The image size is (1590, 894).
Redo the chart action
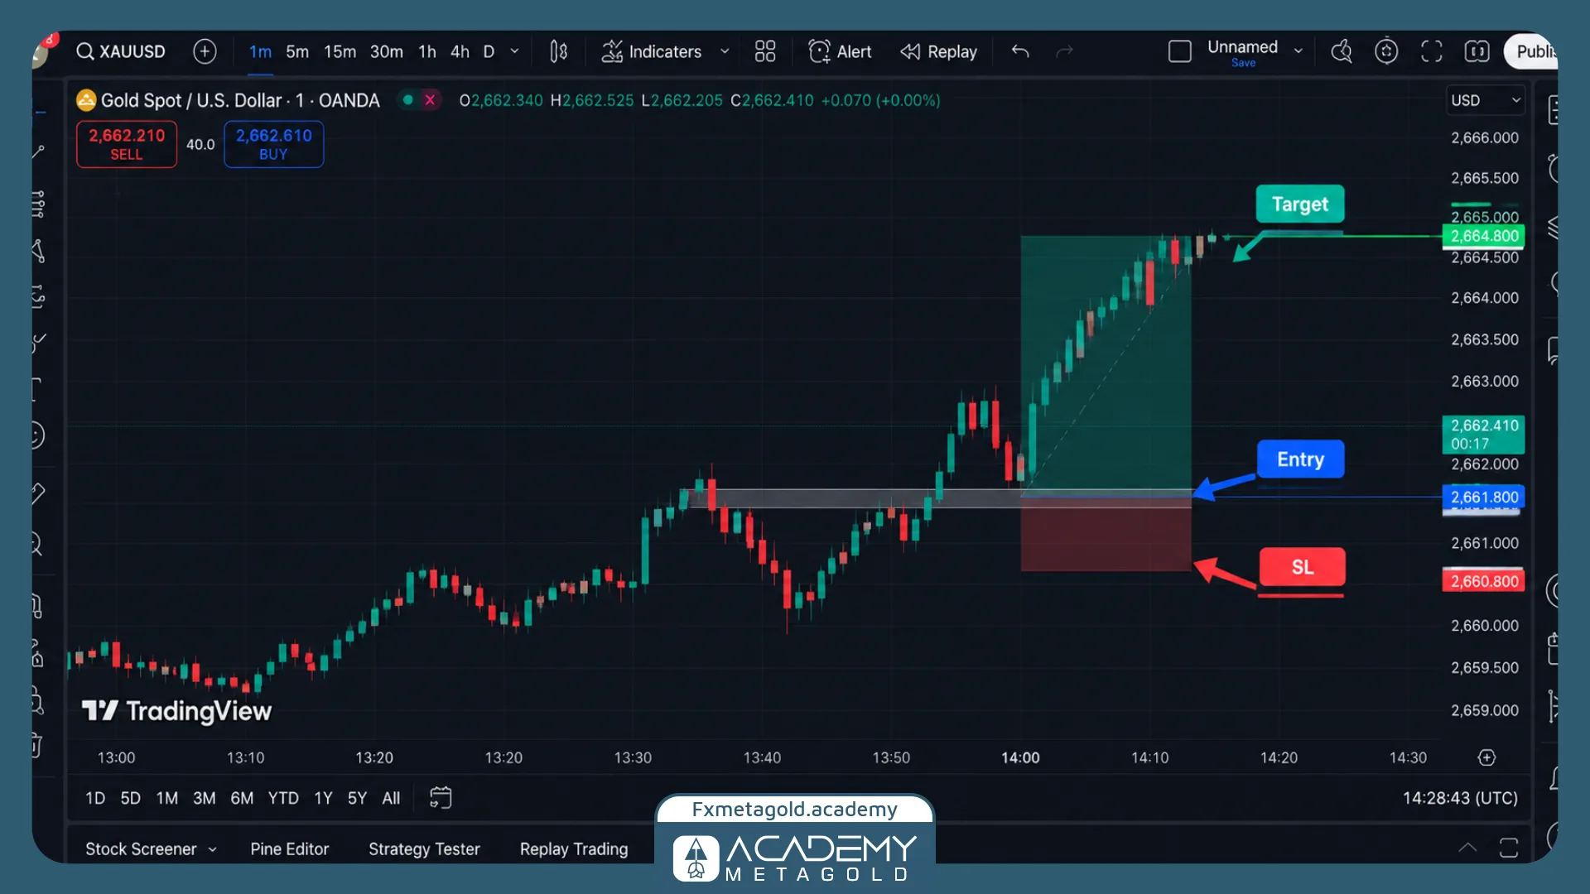(1065, 51)
